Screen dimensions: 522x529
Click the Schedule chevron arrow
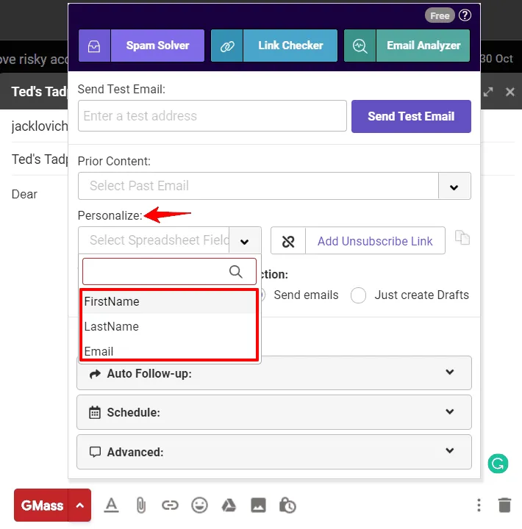[x=450, y=411]
